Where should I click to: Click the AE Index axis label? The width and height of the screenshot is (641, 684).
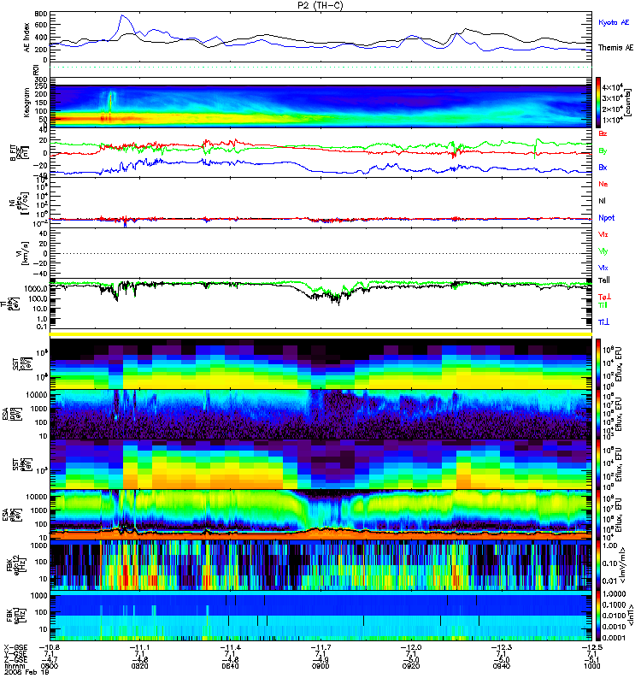coord(27,37)
